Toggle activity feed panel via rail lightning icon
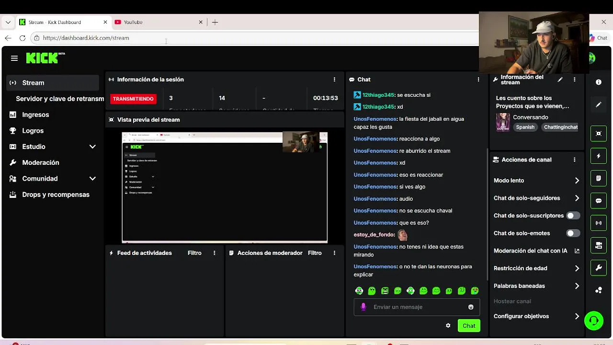 (599, 156)
